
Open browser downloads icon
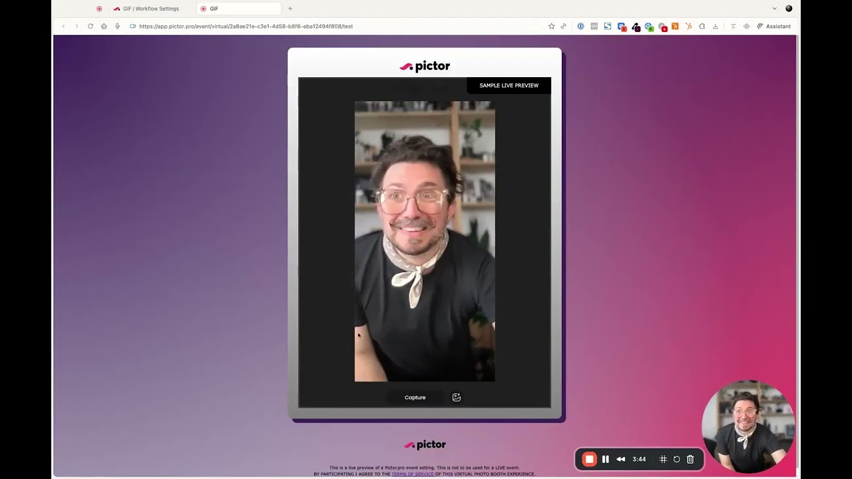point(716,27)
